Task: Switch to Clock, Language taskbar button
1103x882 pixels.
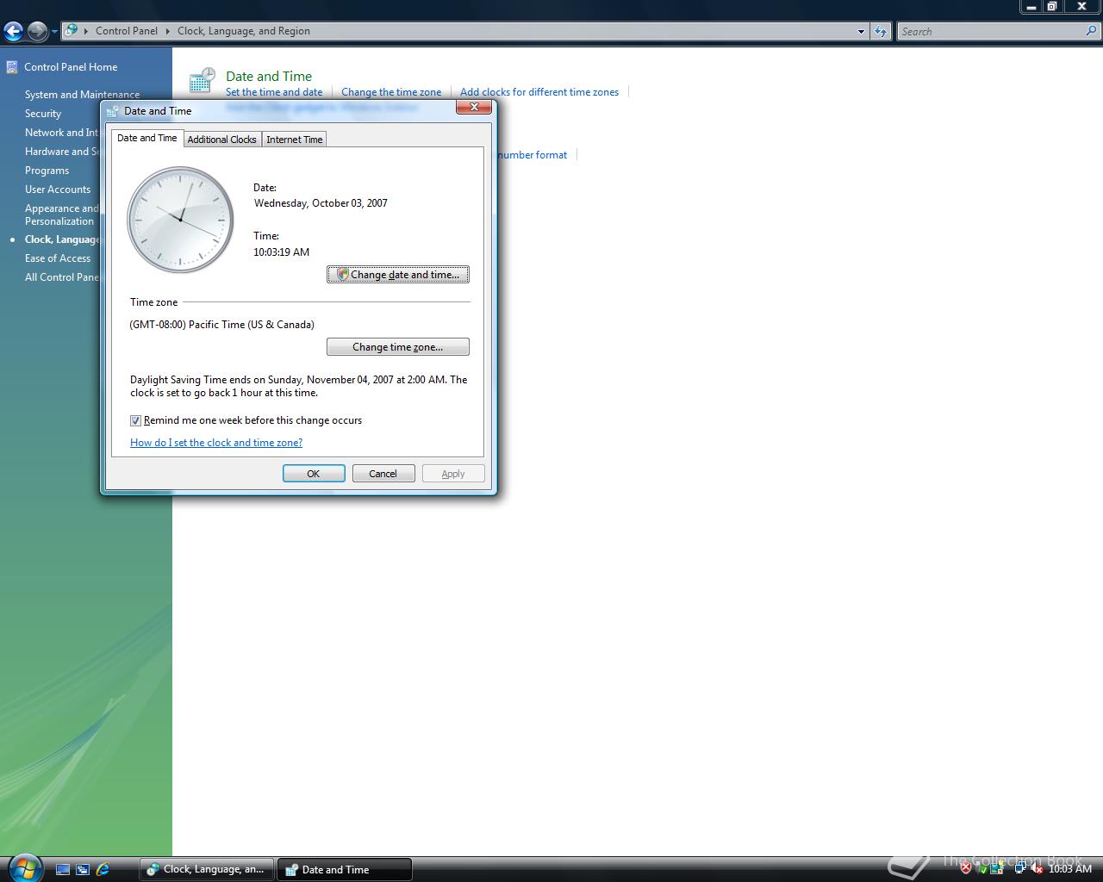Action: tap(207, 869)
